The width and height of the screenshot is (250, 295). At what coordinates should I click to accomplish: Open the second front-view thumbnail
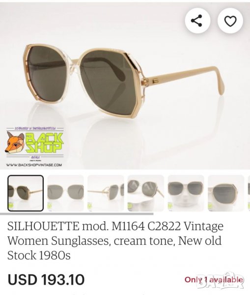tap(66, 193)
